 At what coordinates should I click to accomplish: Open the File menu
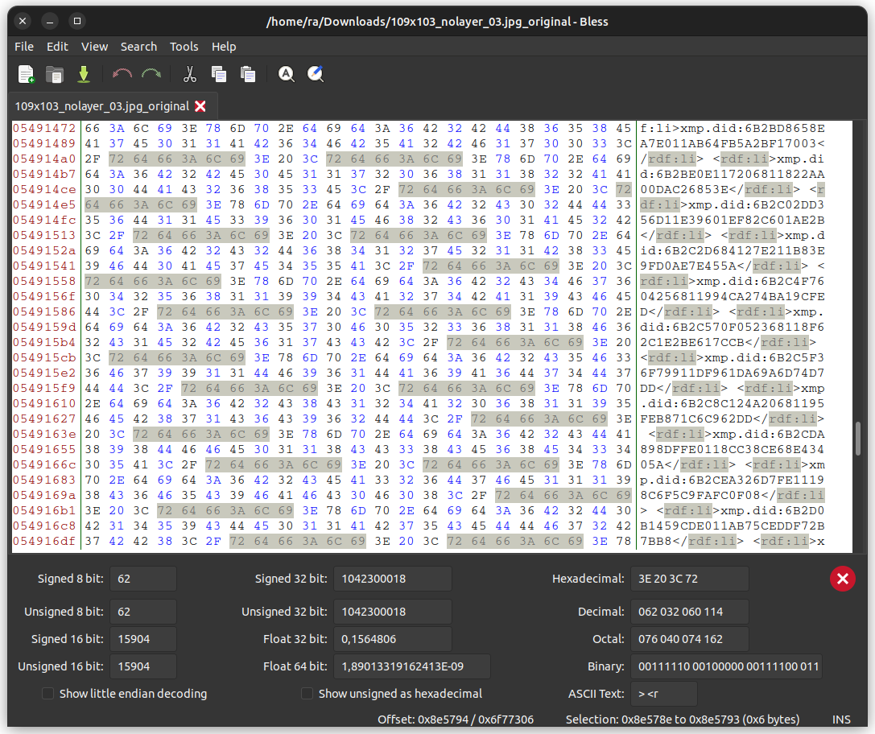tap(24, 47)
